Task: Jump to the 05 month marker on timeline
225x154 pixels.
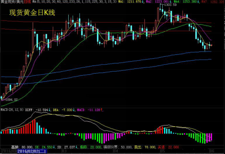Action: [x=162, y=151]
